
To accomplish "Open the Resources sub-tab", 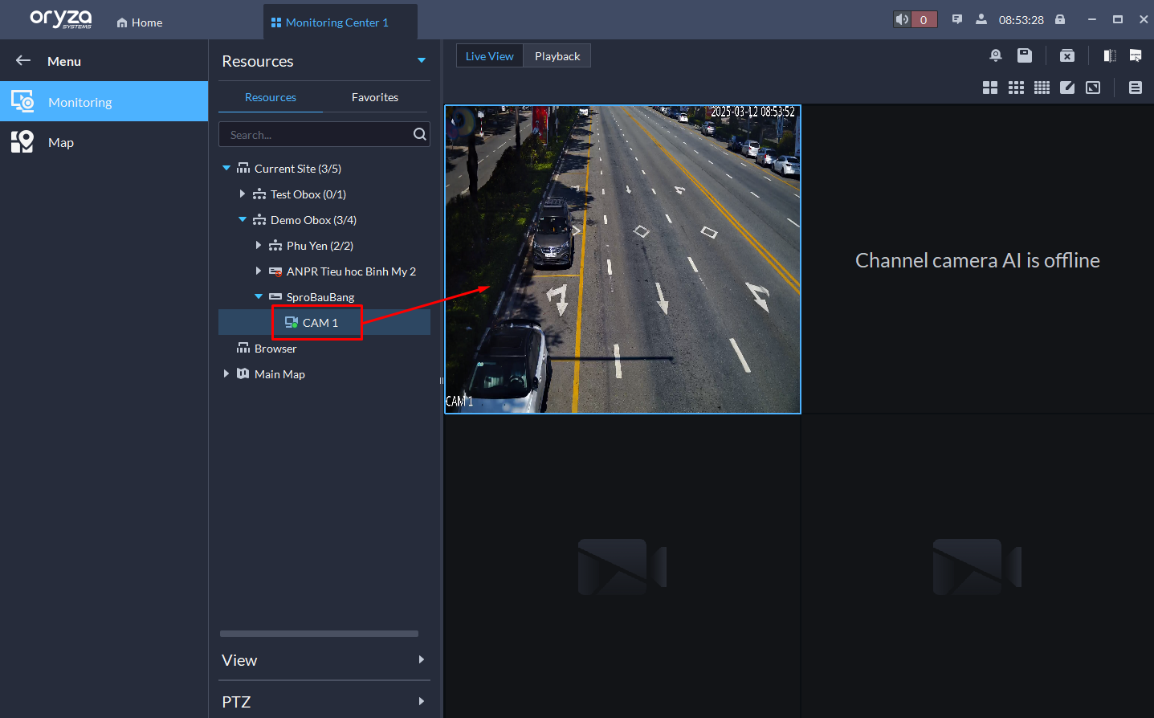I will [x=271, y=97].
